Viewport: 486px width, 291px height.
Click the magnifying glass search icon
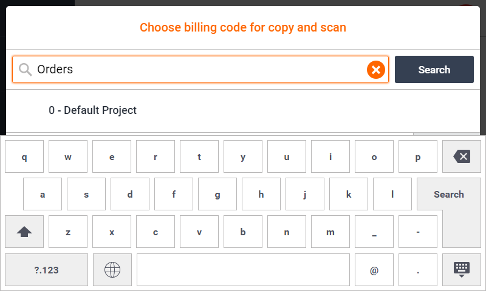[25, 70]
